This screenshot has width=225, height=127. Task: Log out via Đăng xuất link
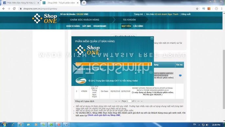click(186, 14)
